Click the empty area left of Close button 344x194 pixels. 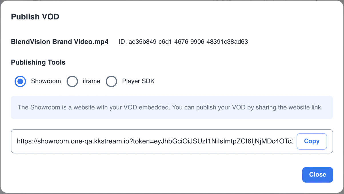click(x=200, y=175)
